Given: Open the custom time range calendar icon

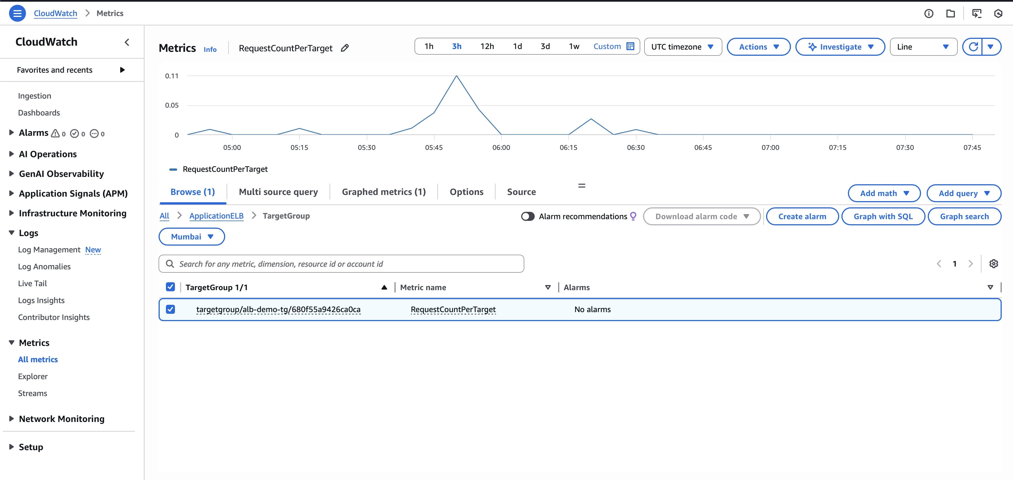Looking at the screenshot, I should 630,46.
